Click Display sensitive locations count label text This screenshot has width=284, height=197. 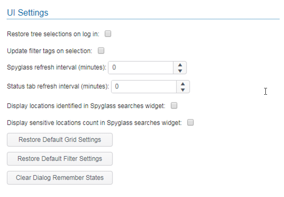click(x=94, y=123)
